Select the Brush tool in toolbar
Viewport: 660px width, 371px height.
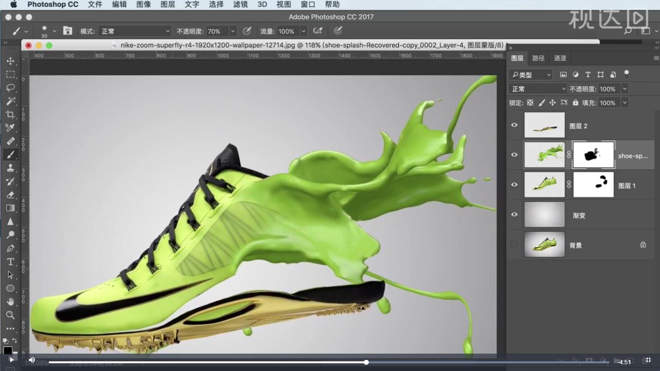click(x=10, y=155)
